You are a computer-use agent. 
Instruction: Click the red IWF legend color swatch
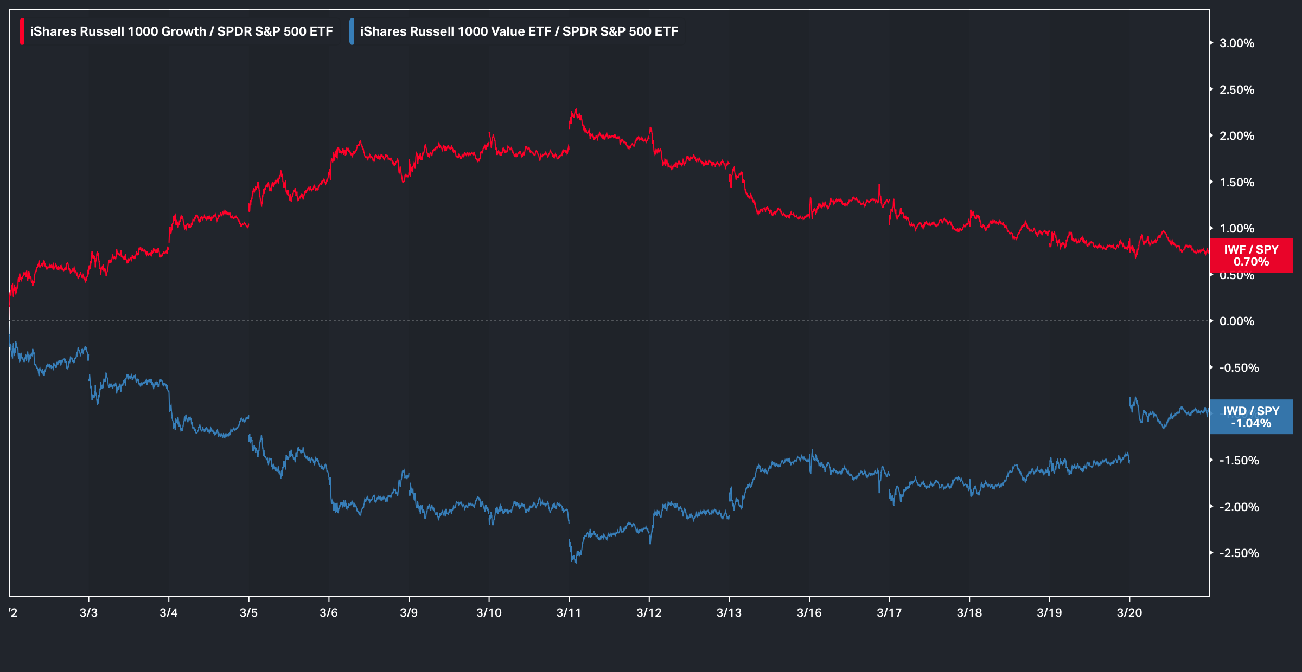[x=22, y=31]
